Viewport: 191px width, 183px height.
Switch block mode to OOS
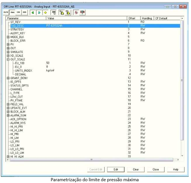click(25, 12)
